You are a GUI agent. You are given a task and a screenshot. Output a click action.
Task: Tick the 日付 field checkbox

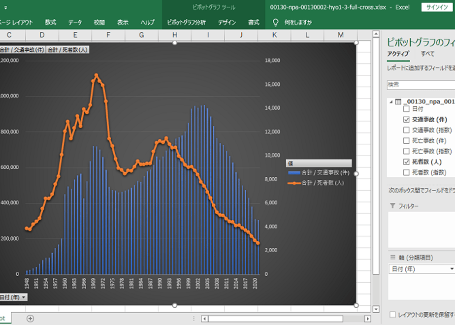[407, 109]
